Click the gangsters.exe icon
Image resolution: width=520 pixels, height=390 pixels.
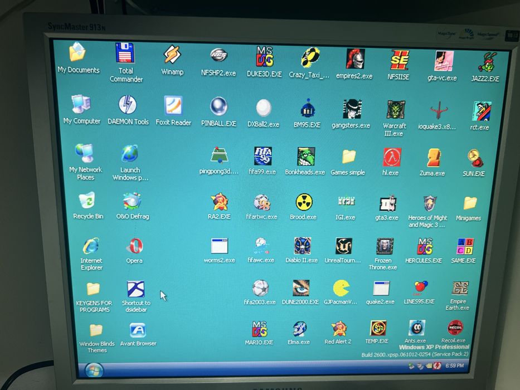tap(352, 109)
